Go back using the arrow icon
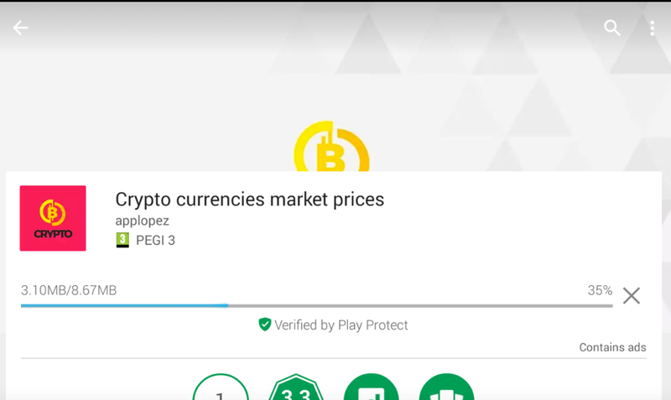Screen dimensions: 671x400 [x=20, y=28]
